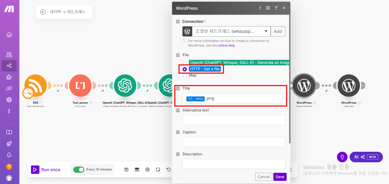This screenshot has height=184, width=389.
Task: Click Save in WordPress dialog
Action: (280, 177)
